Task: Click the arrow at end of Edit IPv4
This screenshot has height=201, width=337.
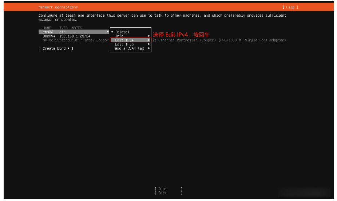Action: click(149, 40)
